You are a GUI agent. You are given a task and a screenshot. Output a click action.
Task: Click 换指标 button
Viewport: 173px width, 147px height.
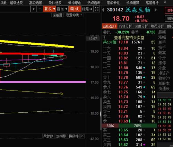[74, 136]
